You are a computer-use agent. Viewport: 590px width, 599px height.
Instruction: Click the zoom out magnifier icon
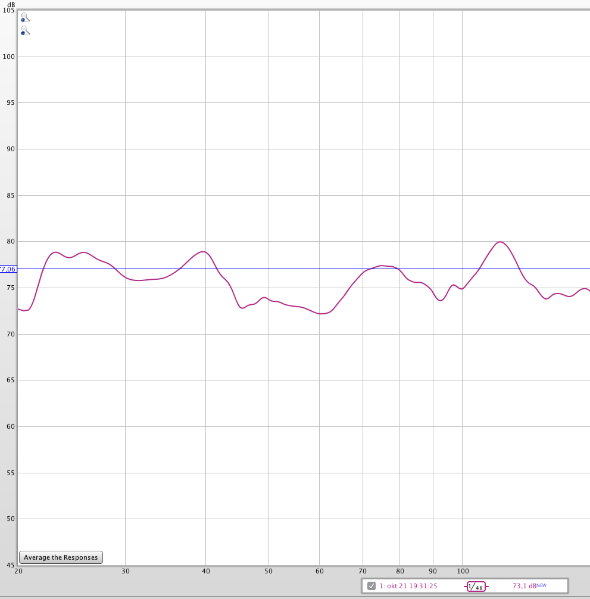(25, 31)
